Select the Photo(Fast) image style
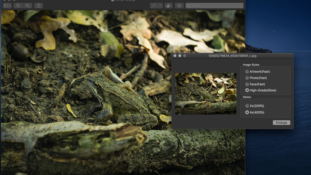The image size is (311, 175). [x=256, y=78]
